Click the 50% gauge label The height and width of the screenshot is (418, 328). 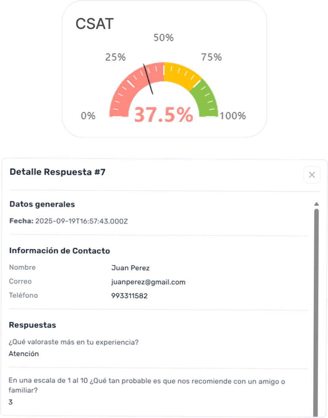(163, 38)
